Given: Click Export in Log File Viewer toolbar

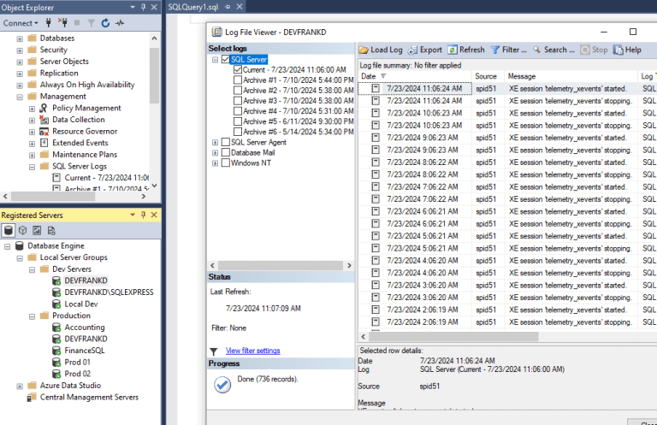Looking at the screenshot, I should (x=425, y=50).
